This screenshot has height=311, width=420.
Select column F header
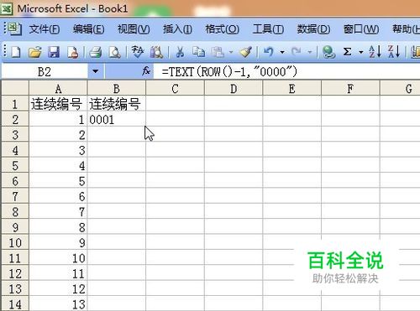click(350, 89)
